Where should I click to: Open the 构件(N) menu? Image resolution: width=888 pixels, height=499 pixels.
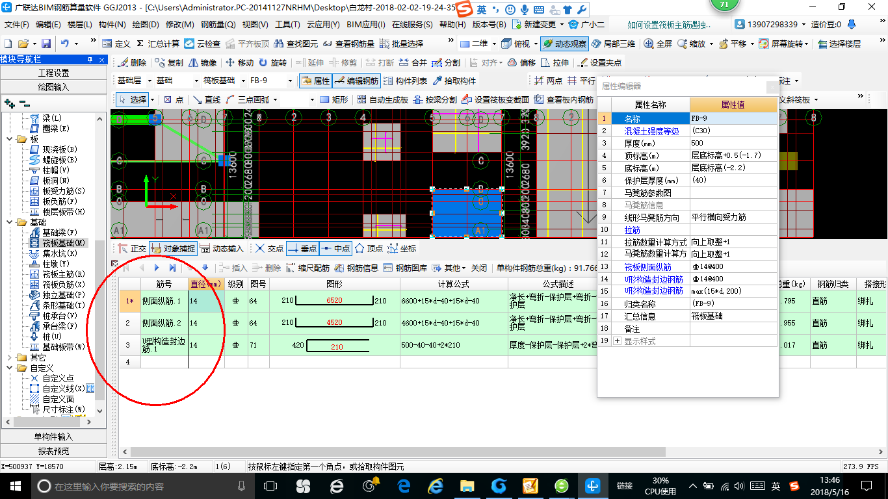[x=112, y=24]
